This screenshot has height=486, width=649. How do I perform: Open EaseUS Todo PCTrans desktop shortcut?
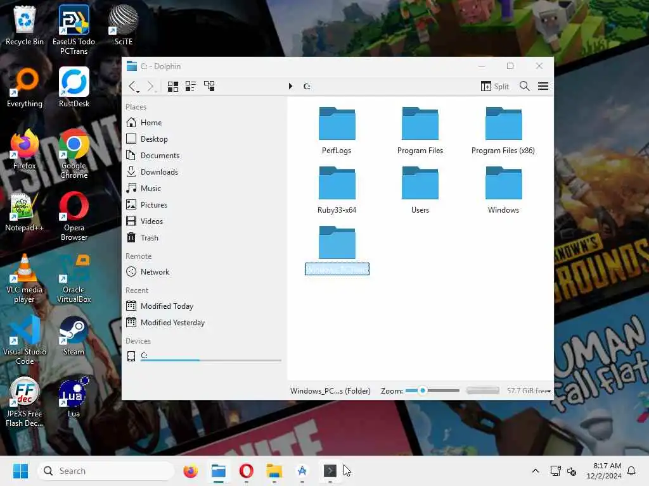tap(74, 29)
